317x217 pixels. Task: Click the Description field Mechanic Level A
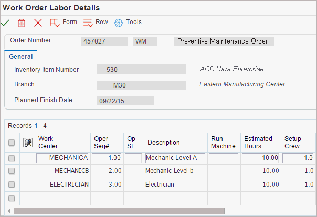click(175, 158)
